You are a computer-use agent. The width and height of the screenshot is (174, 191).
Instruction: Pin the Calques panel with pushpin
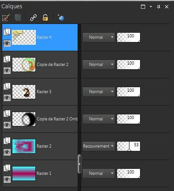pyautogui.click(x=159, y=7)
